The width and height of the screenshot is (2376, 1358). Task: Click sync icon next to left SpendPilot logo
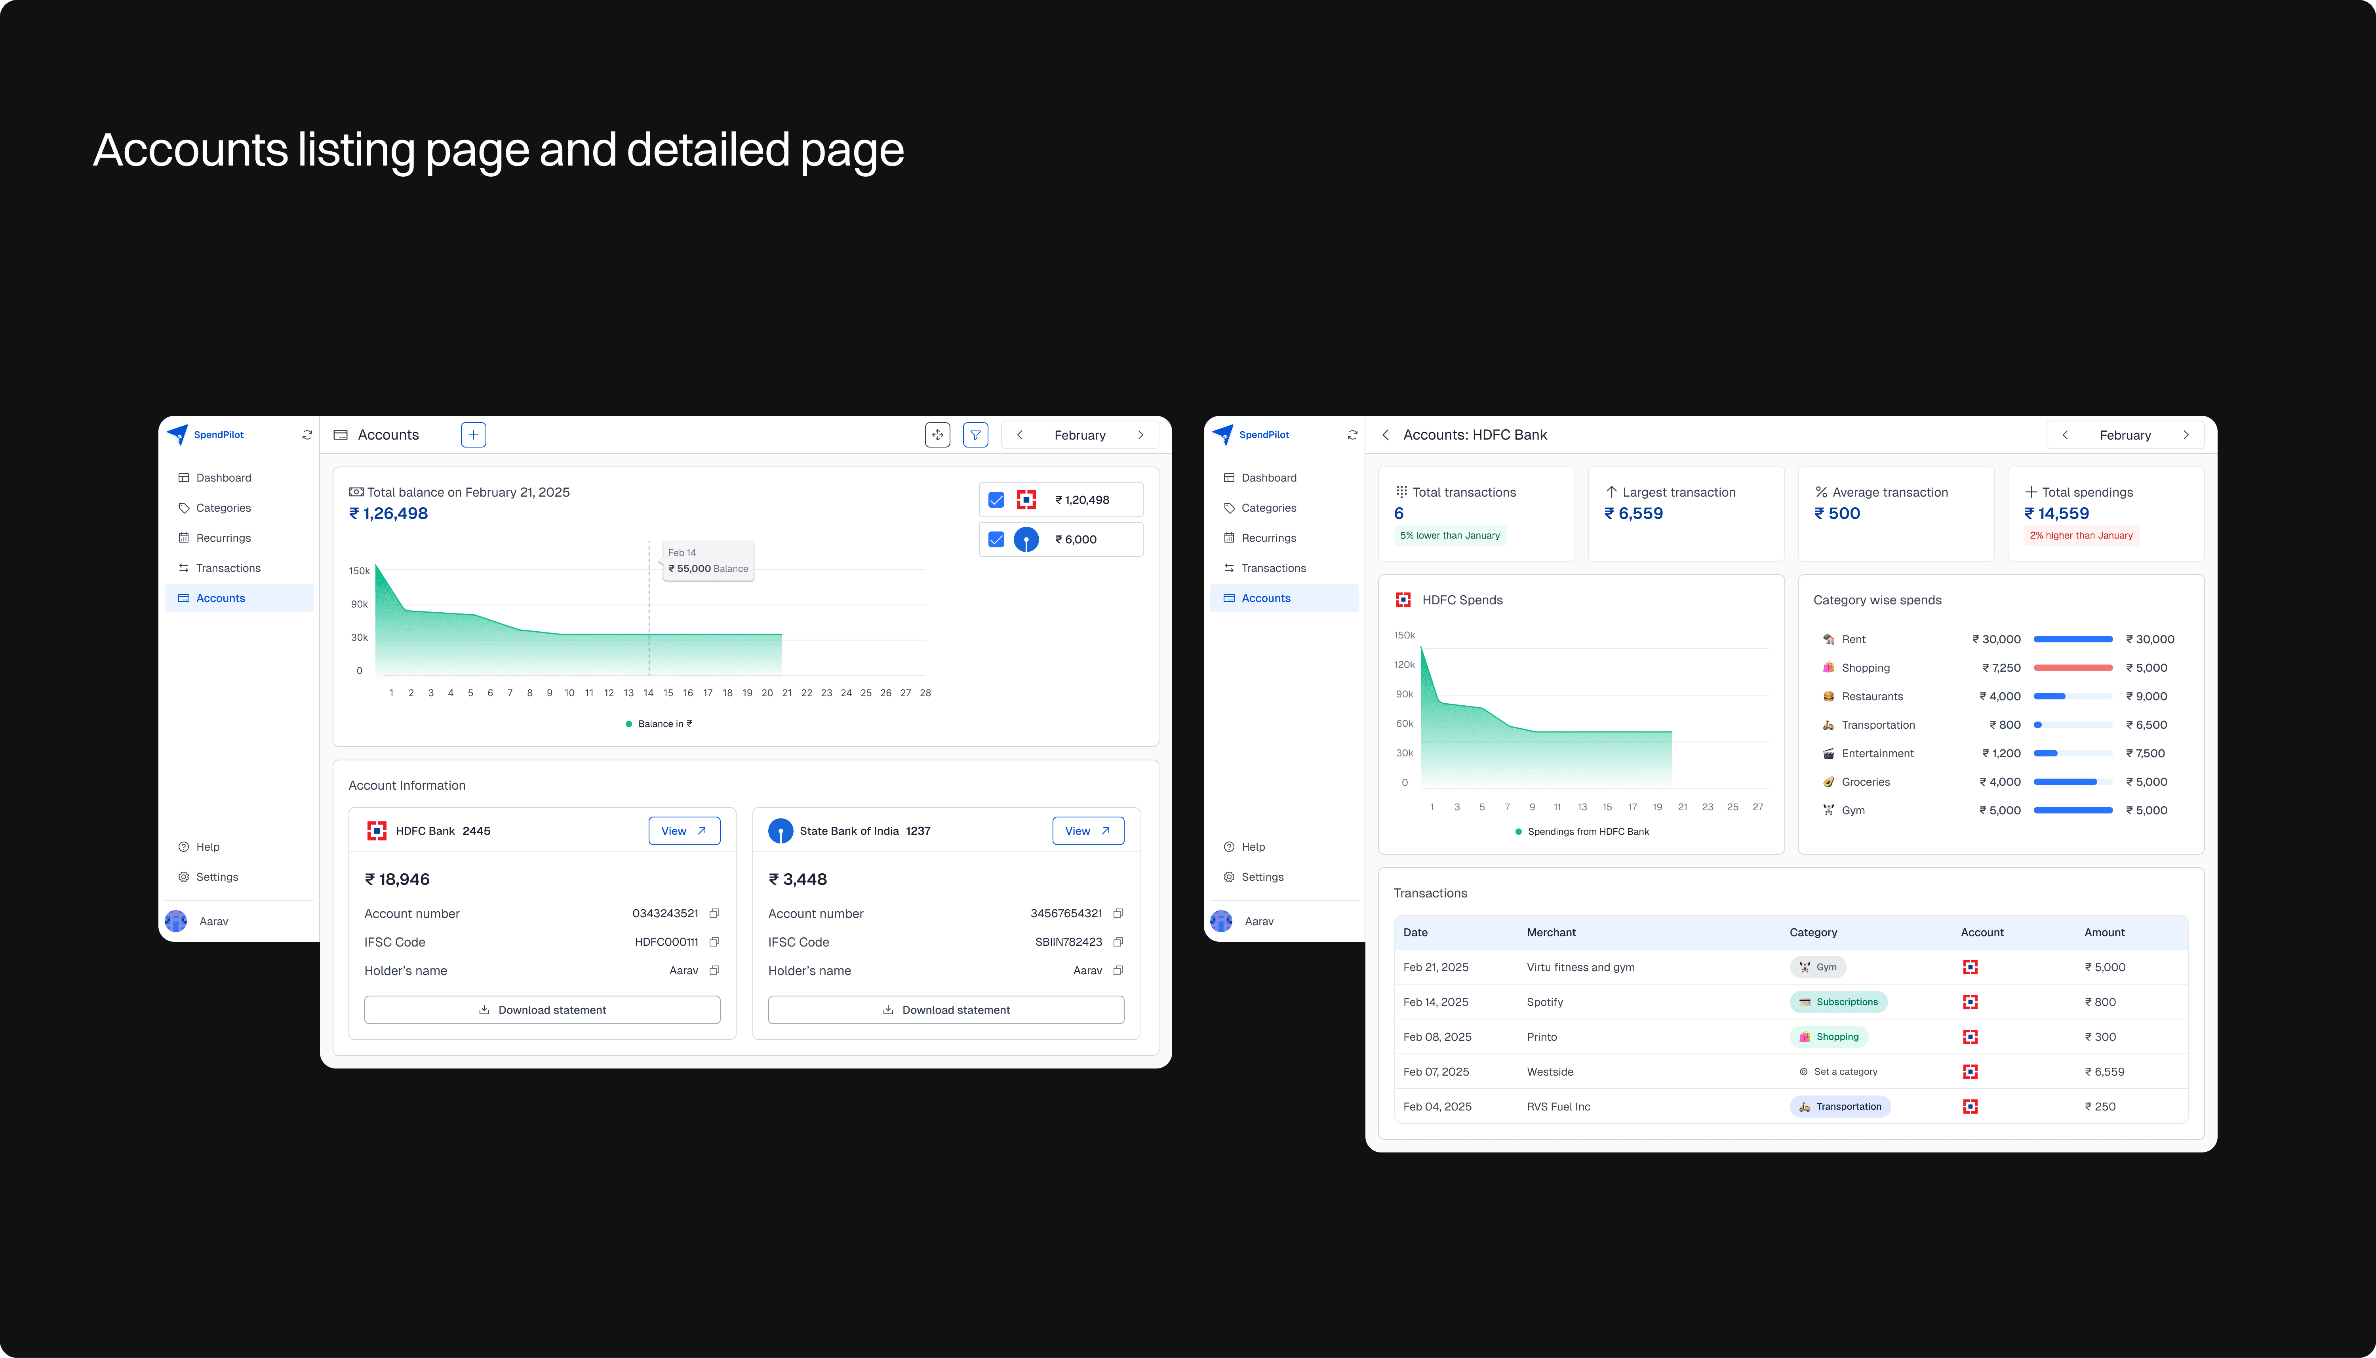307,434
